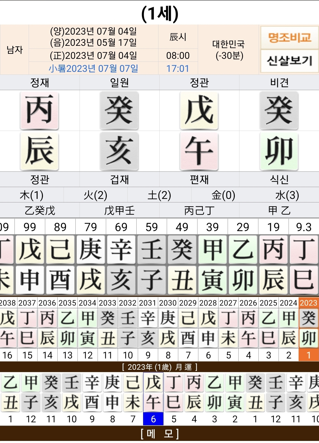Tap the hour stem 丙 tile
Image resolution: width=319 pixels, height=443 pixels.
39,110
